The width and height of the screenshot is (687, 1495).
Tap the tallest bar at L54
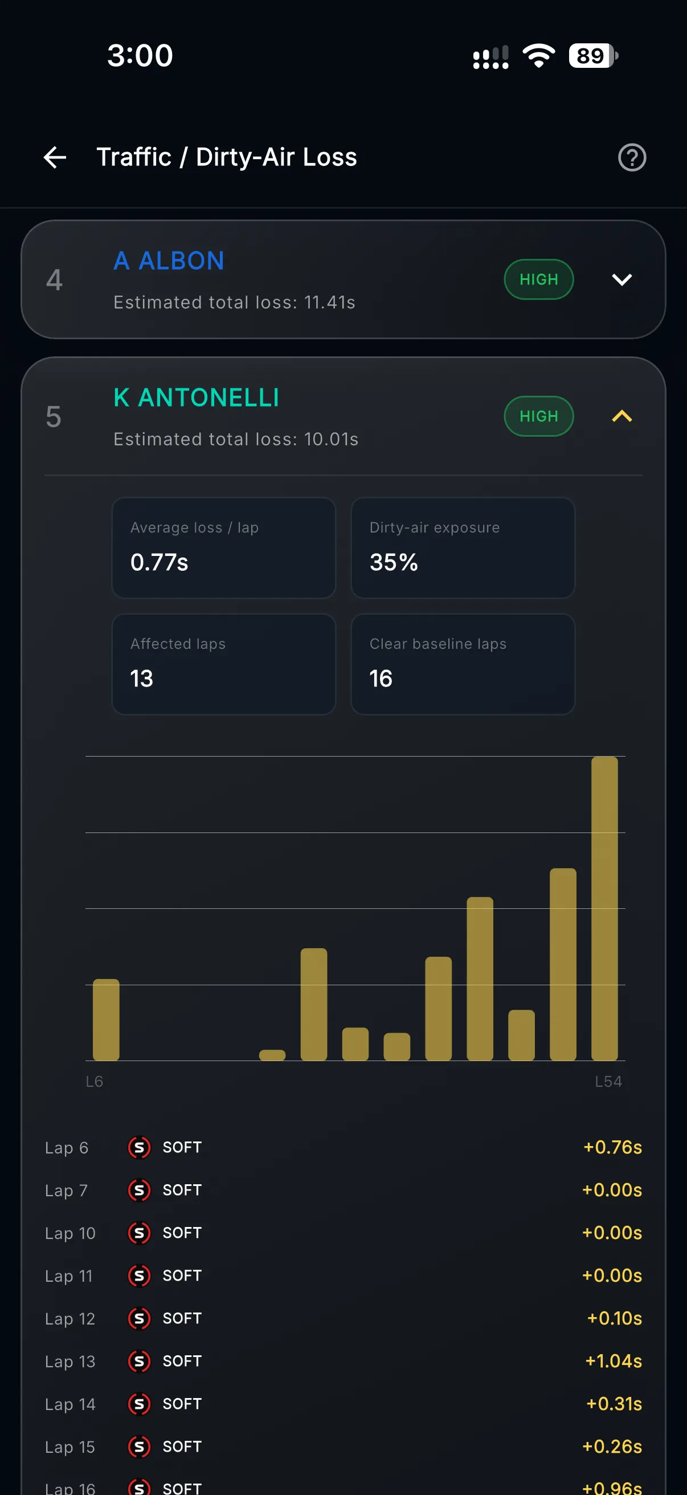click(x=604, y=908)
